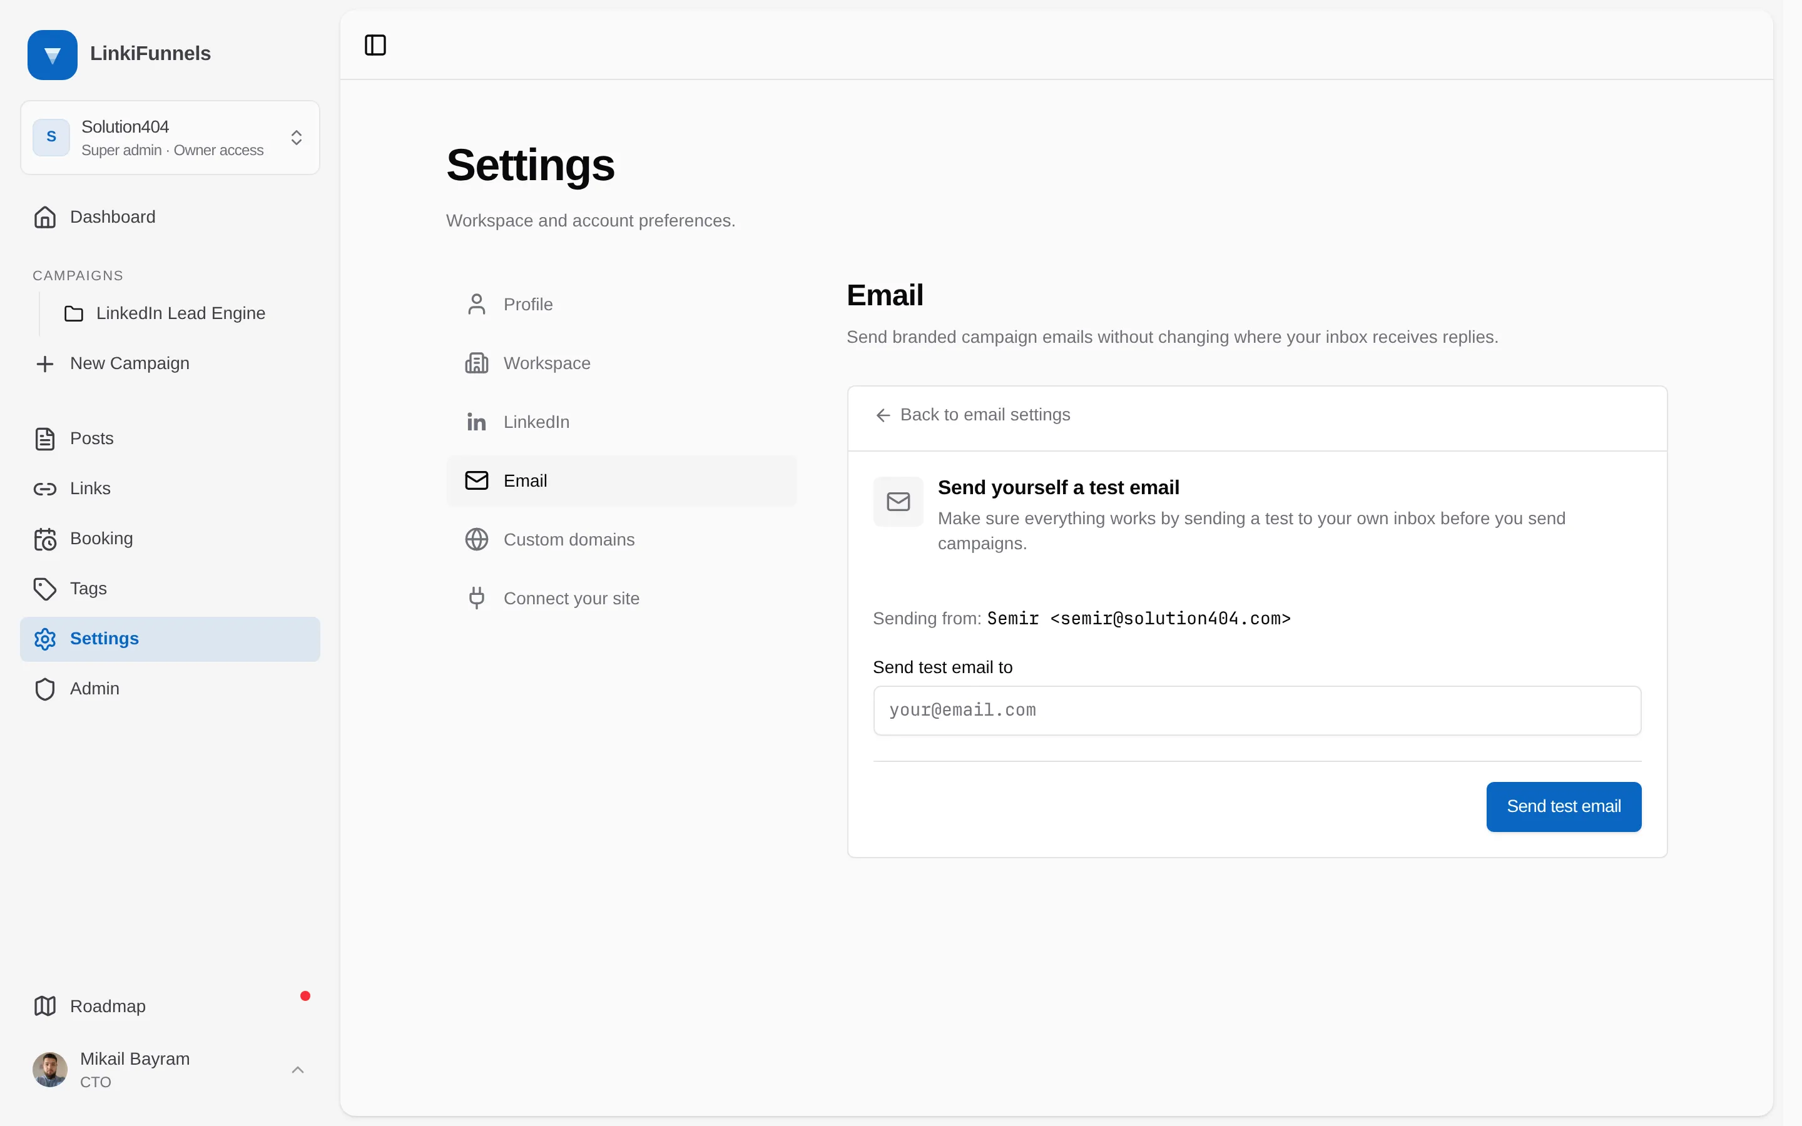Image resolution: width=1802 pixels, height=1126 pixels.
Task: Click the Posts document icon
Action: 44,439
